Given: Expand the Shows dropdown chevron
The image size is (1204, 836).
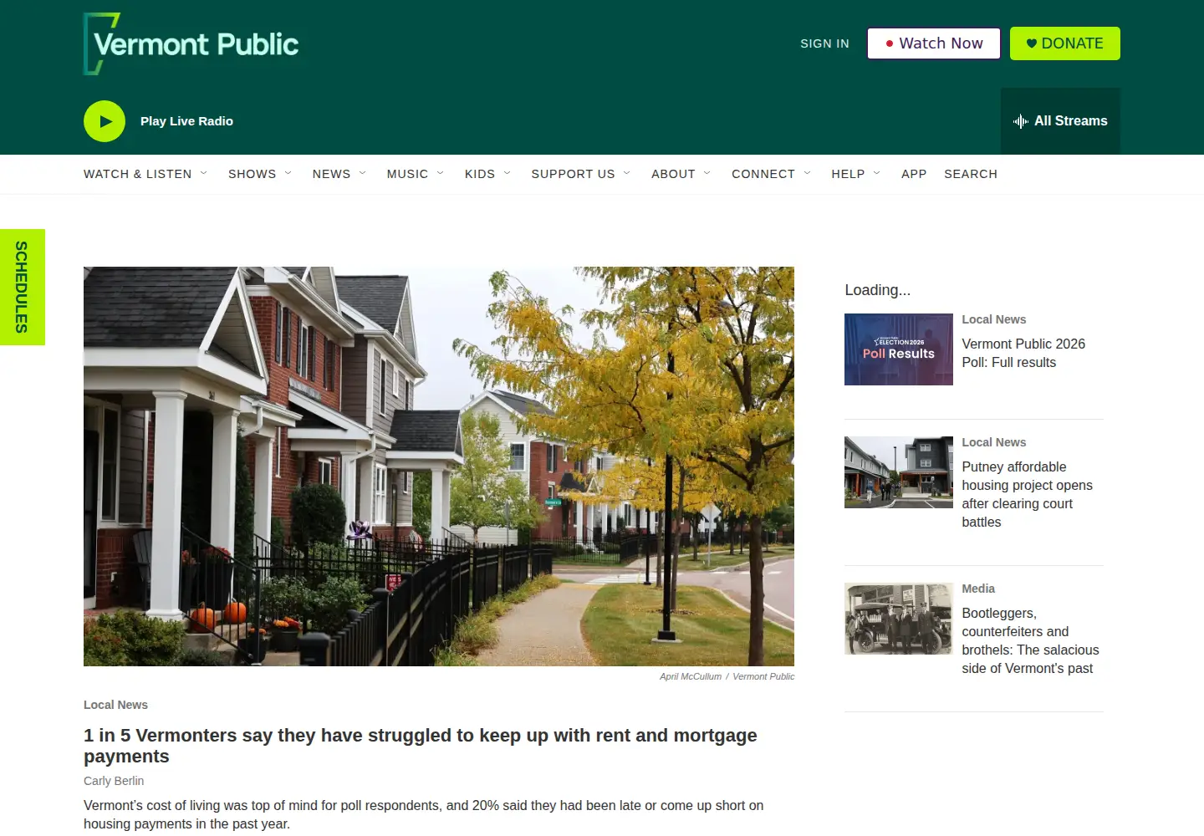Looking at the screenshot, I should click(288, 173).
